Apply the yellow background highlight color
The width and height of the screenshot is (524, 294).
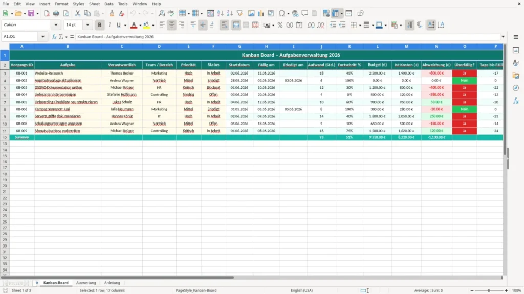tap(146, 25)
